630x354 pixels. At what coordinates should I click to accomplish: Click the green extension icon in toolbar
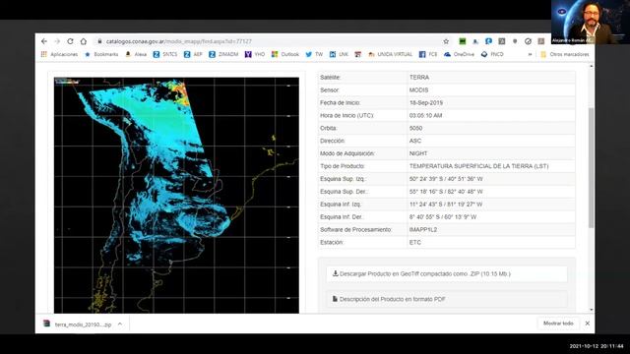(x=463, y=41)
